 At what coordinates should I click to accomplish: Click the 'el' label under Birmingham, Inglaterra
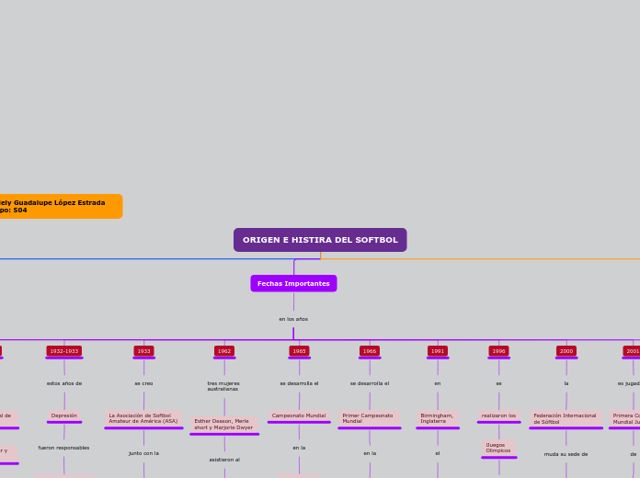coord(438,453)
